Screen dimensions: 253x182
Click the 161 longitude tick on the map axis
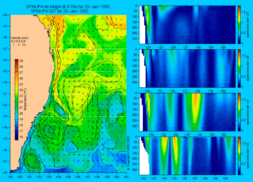126,177
